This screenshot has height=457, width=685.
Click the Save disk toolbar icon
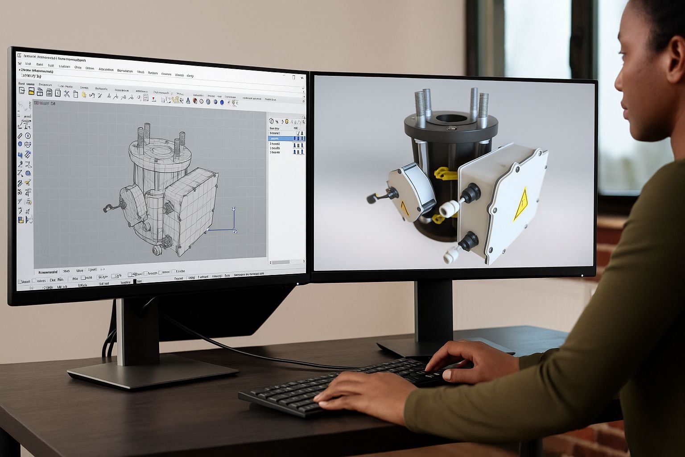40,91
